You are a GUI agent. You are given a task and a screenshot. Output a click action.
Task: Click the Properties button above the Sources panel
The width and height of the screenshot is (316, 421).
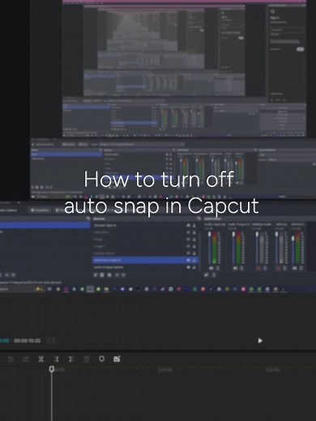(40, 210)
